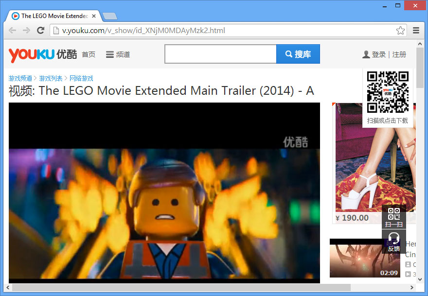Click the vertical scrollbar thumb
Viewport: 428px width, 296px height.
[x=420, y=68]
